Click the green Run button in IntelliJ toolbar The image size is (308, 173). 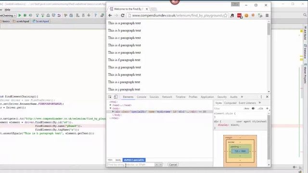pyautogui.click(x=20, y=15)
